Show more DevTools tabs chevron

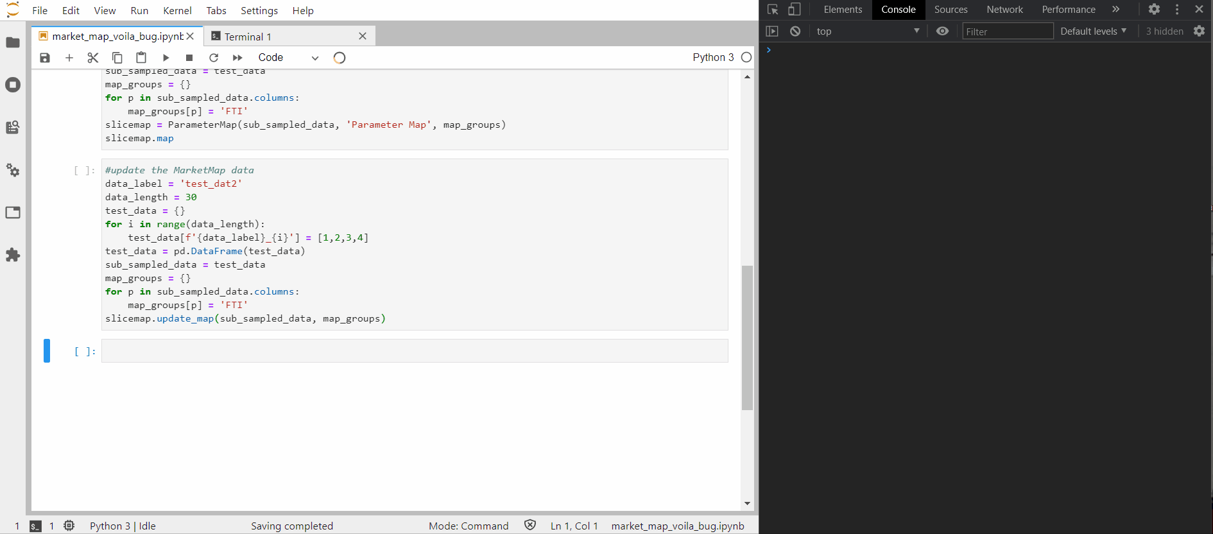click(1116, 9)
